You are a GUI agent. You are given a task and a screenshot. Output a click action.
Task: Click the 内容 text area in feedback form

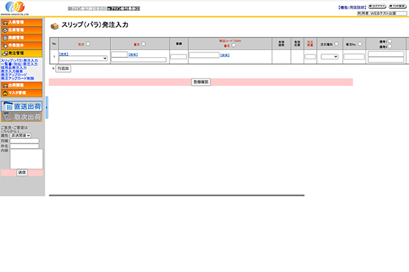pos(27,158)
